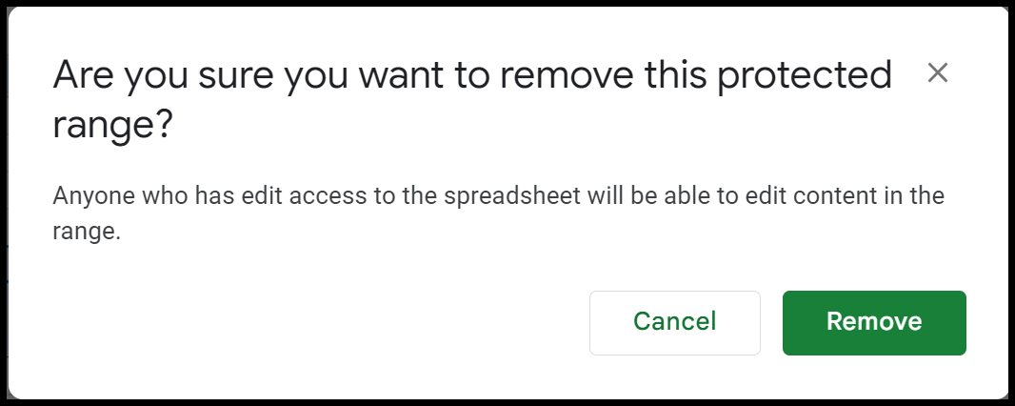This screenshot has height=406, width=1015.
Task: Dismiss the dialog using Cancel
Action: pyautogui.click(x=674, y=322)
